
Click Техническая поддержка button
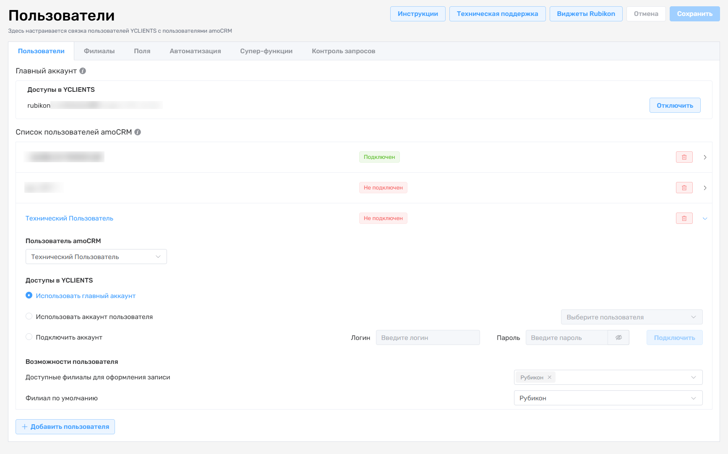pos(497,14)
